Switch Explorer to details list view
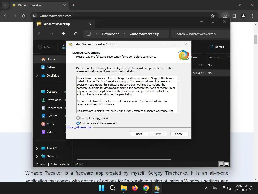258x194 pixels. [x=221, y=164]
